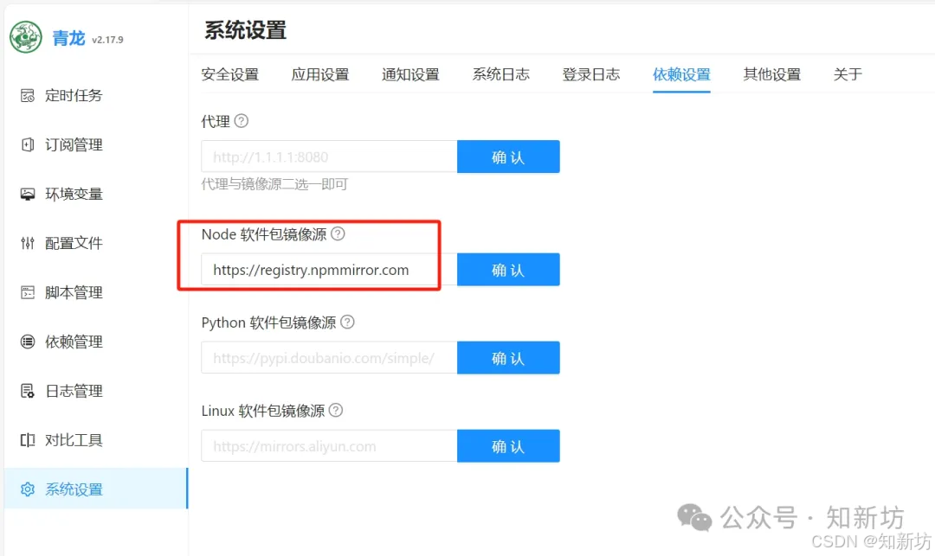The height and width of the screenshot is (556, 935).
Task: Confirm the Node mirror source setting
Action: tap(508, 270)
